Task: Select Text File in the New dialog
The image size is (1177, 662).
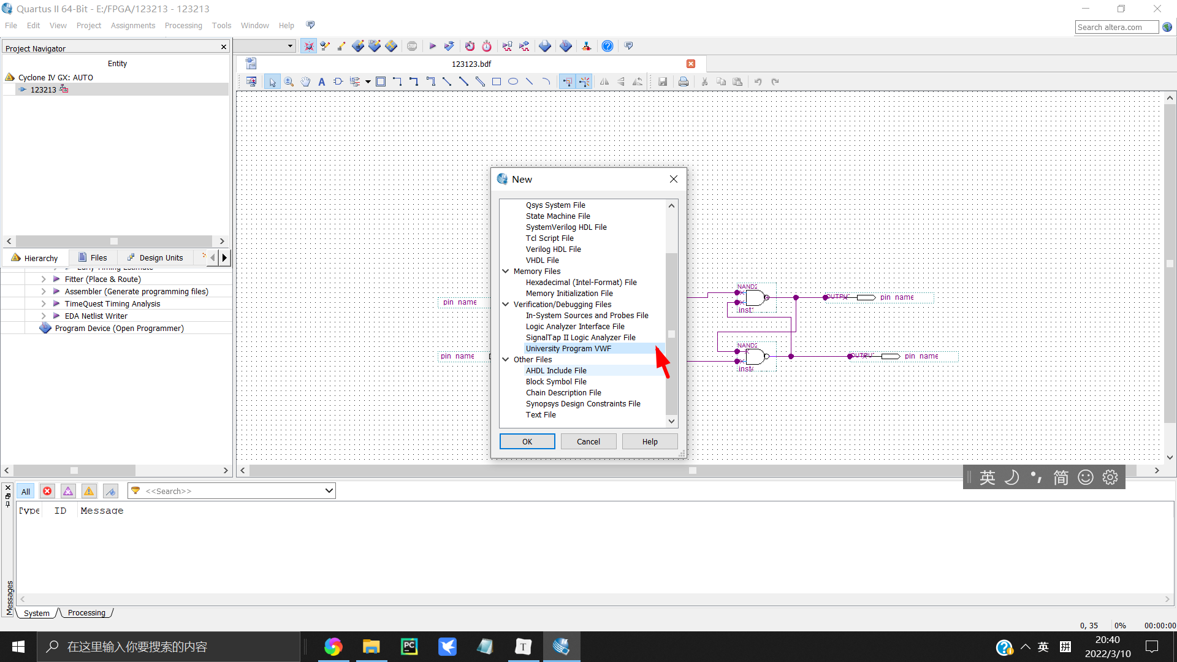Action: (x=541, y=414)
